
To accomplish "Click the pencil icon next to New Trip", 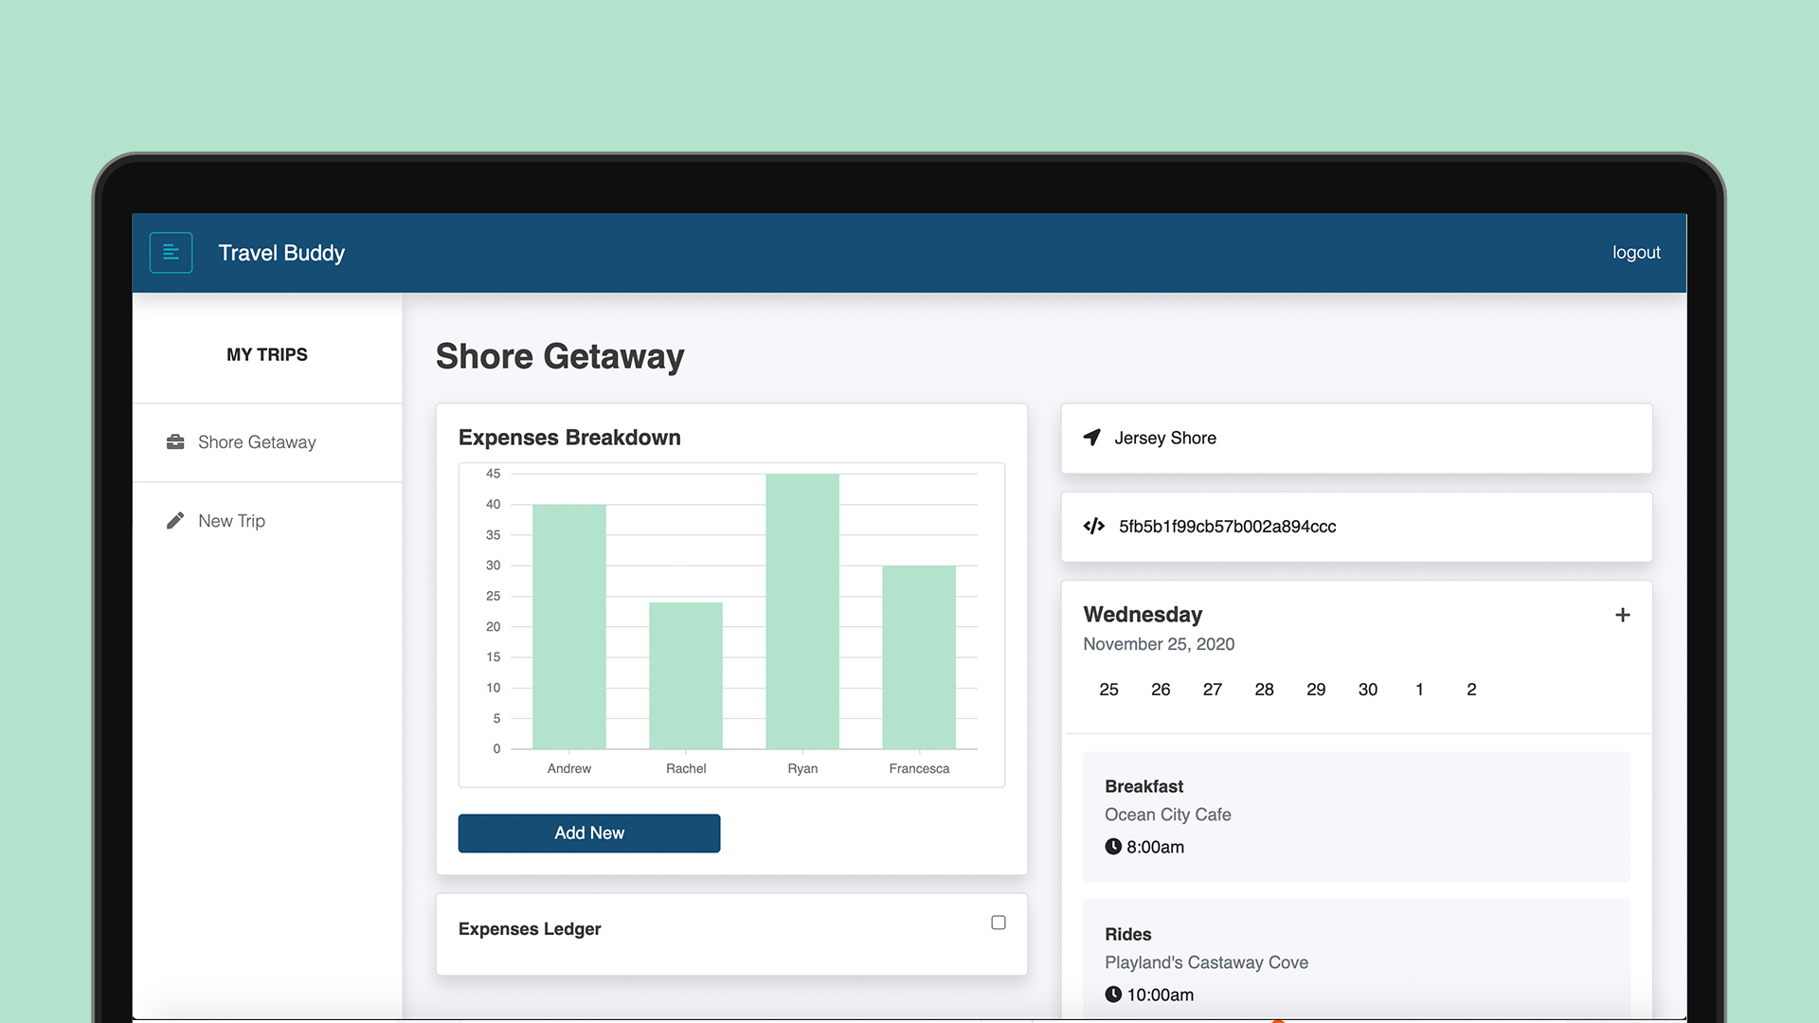I will coord(175,521).
